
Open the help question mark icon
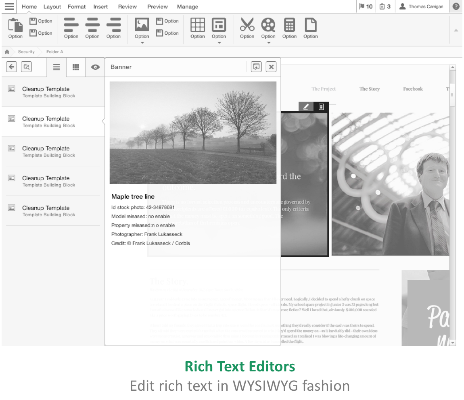(x=456, y=6)
